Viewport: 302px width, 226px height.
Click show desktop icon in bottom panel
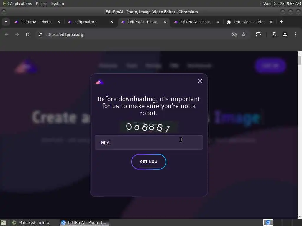pyautogui.click(x=4, y=222)
